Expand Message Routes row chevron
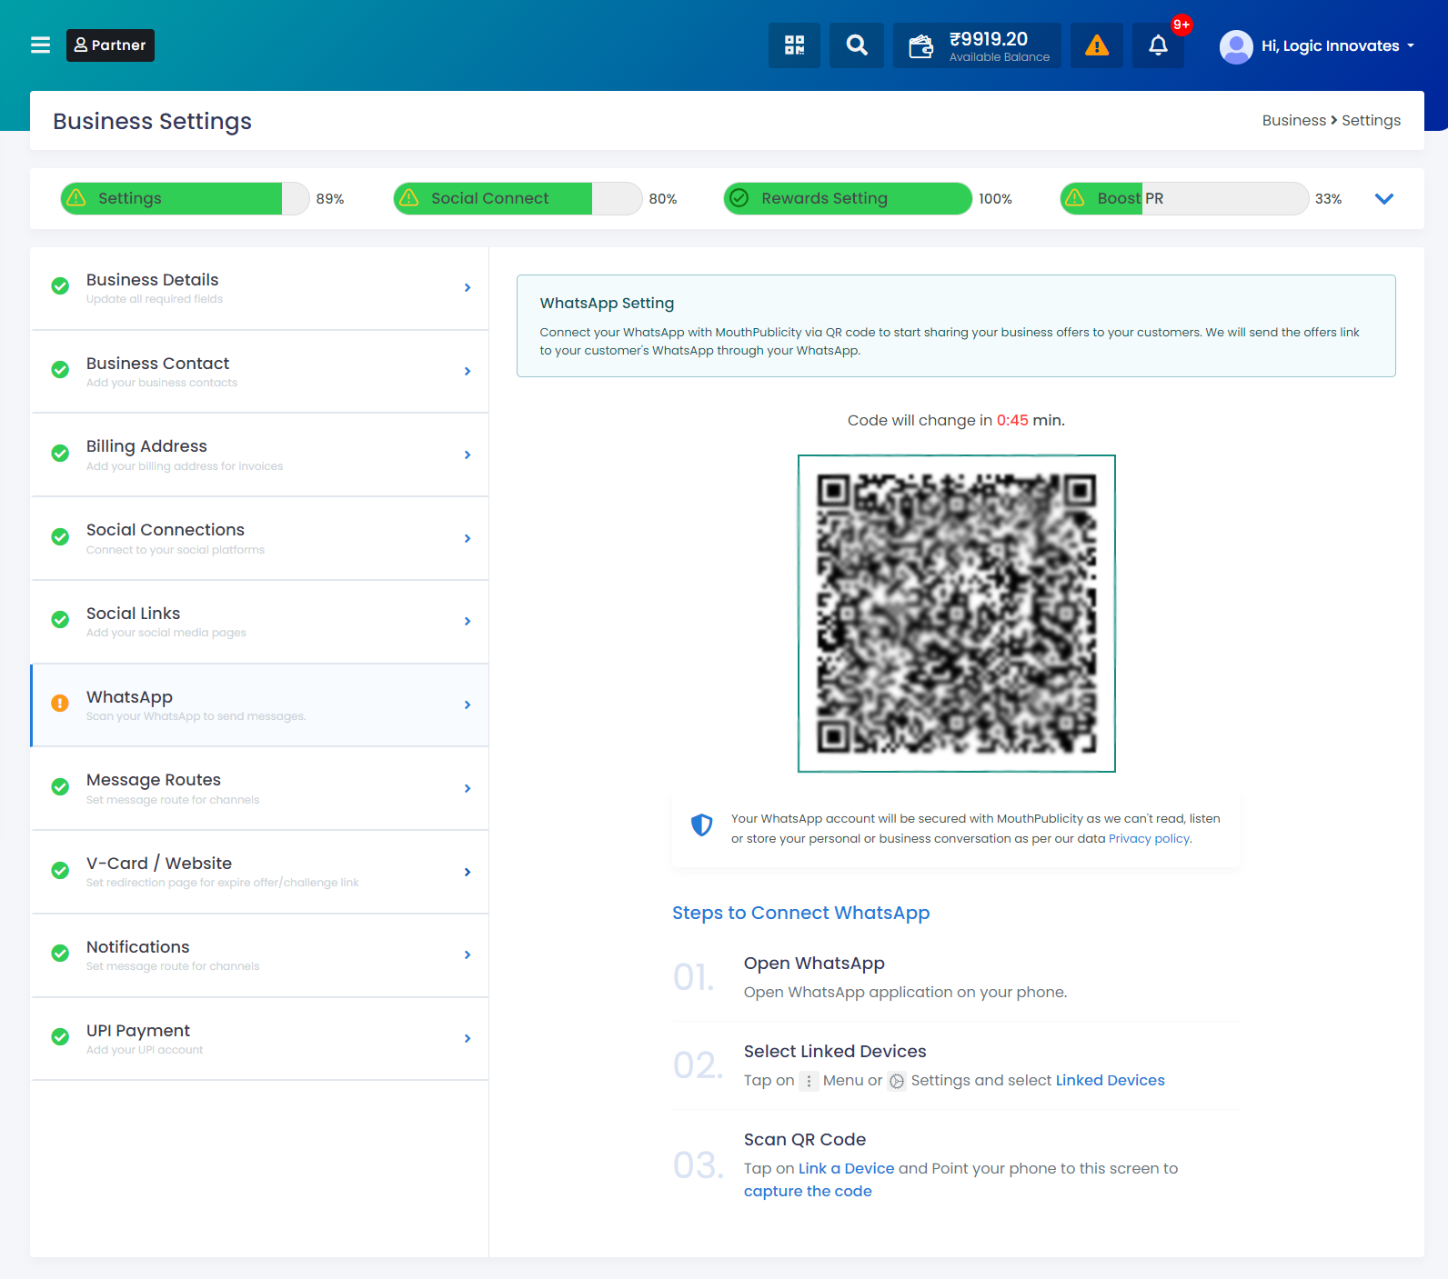Viewport: 1448px width, 1279px height. pos(468,789)
